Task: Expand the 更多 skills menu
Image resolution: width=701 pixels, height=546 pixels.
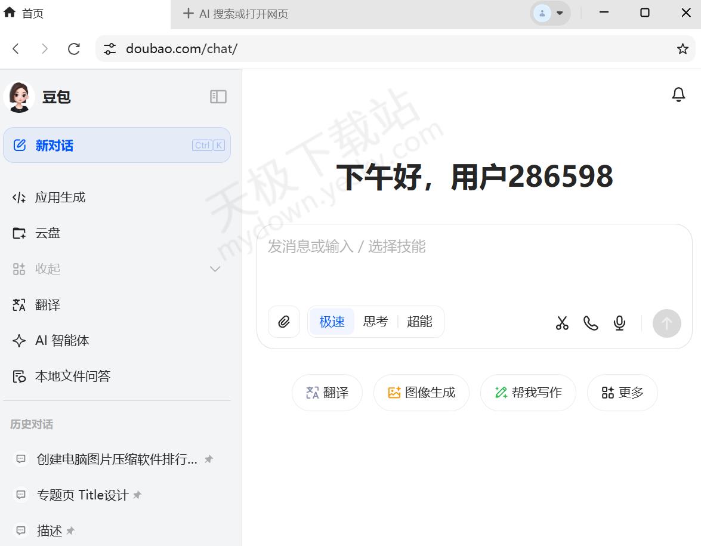Action: point(622,393)
